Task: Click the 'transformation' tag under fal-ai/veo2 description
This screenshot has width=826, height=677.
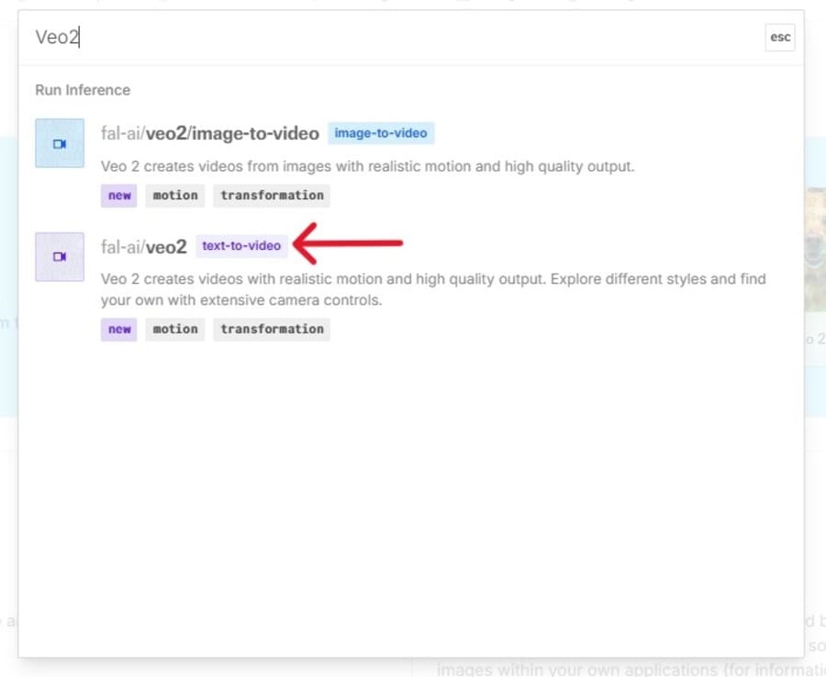Action: pyautogui.click(x=272, y=330)
